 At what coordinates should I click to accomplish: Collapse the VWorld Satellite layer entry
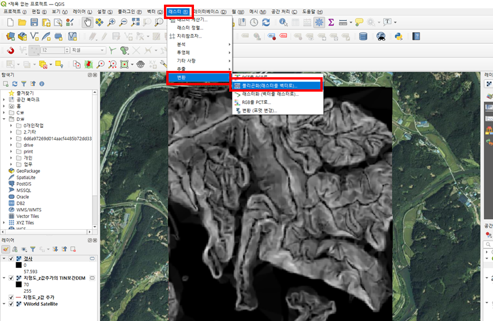click(4, 304)
